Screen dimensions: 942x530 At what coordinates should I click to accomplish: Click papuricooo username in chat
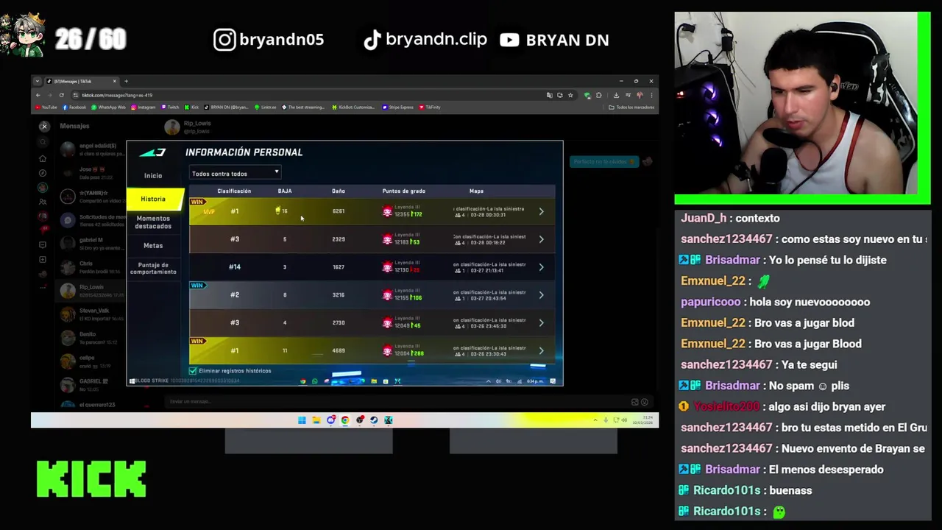710,302
